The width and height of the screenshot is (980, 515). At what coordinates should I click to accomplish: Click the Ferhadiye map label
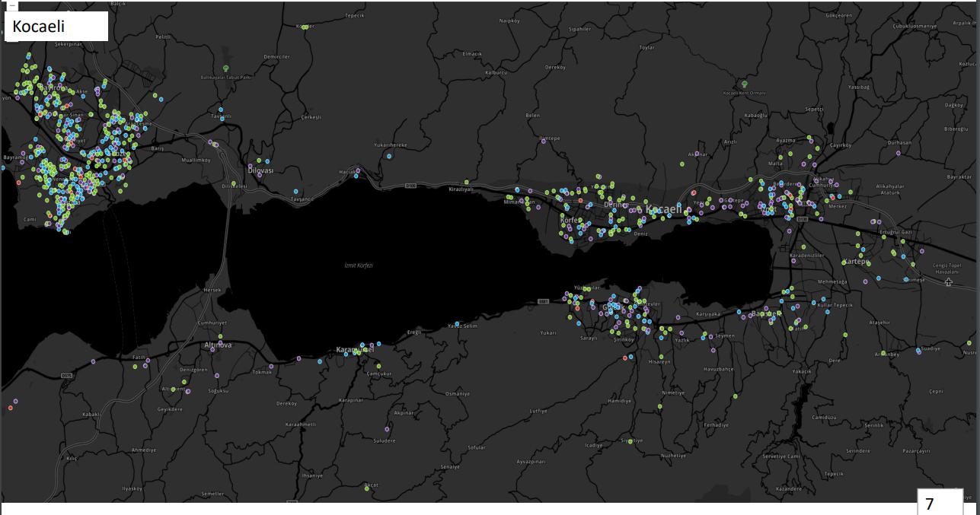pyautogui.click(x=716, y=424)
